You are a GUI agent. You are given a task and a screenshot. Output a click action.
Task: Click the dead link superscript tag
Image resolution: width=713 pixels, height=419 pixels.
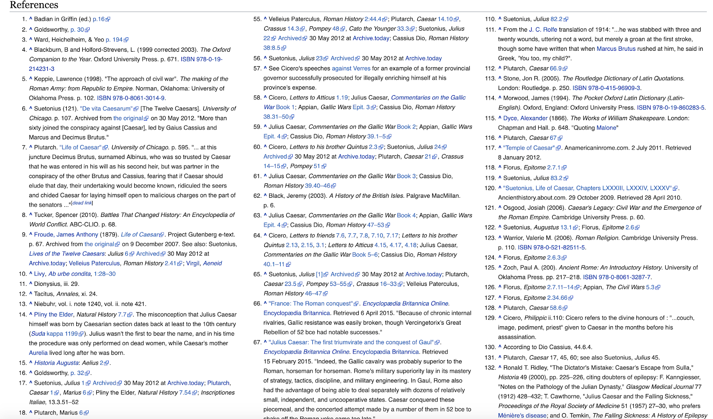82,203
